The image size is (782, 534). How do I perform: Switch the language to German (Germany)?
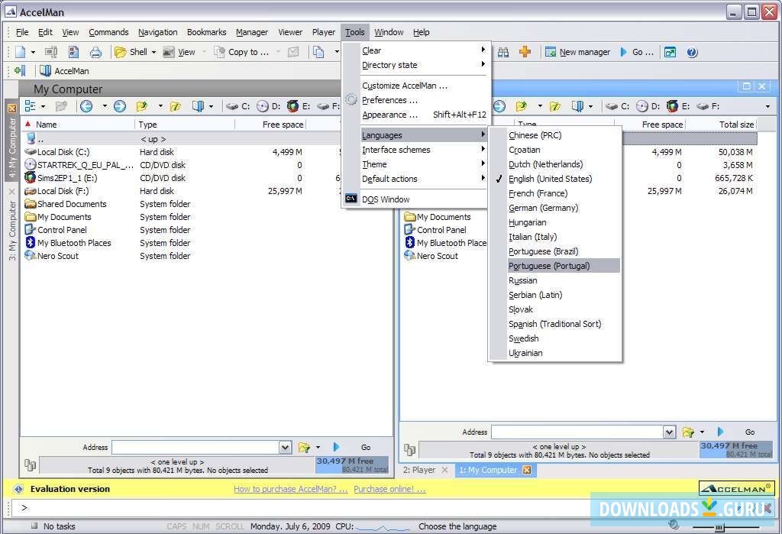[x=543, y=208]
